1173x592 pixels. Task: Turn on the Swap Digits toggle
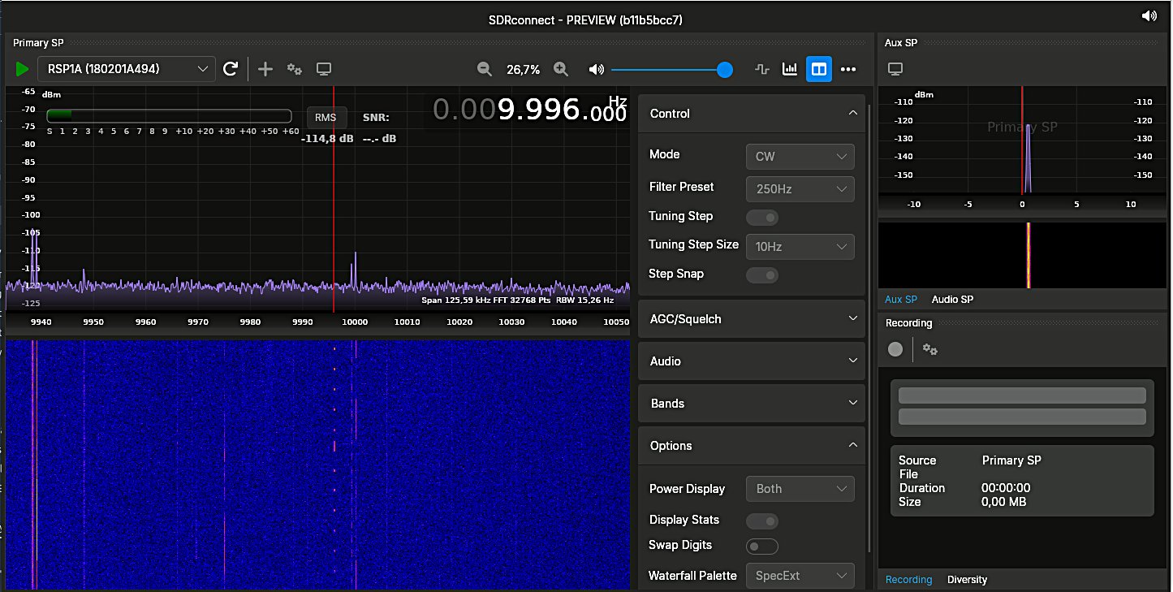point(761,546)
